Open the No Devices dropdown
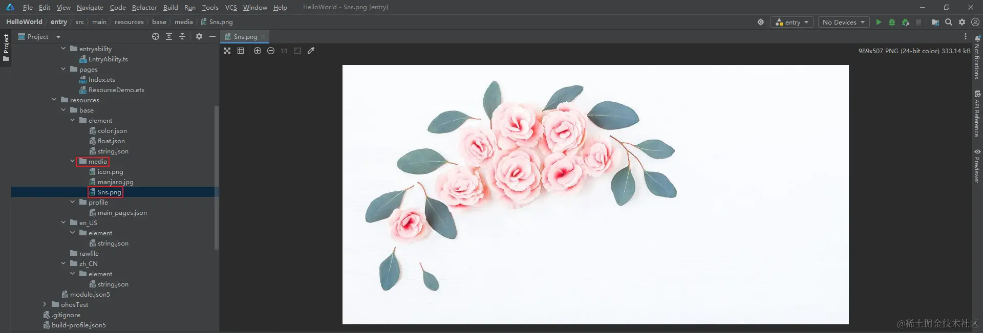 (843, 22)
